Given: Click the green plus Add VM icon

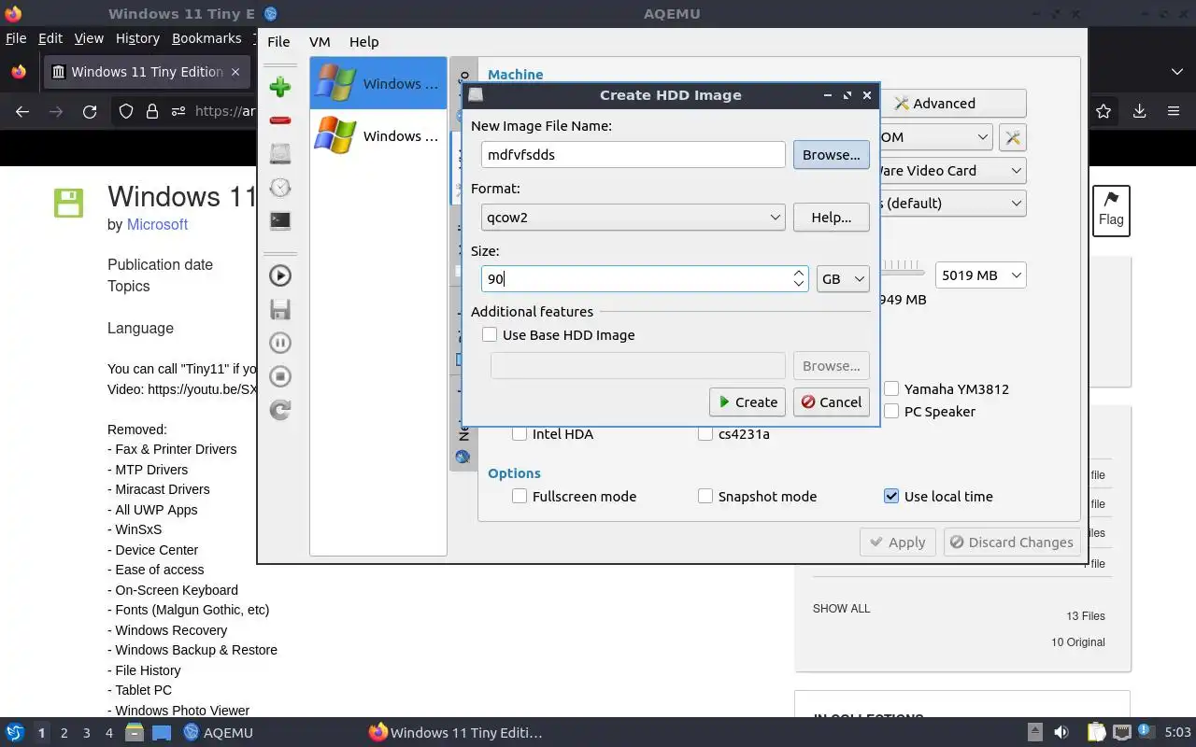Looking at the screenshot, I should 279,87.
